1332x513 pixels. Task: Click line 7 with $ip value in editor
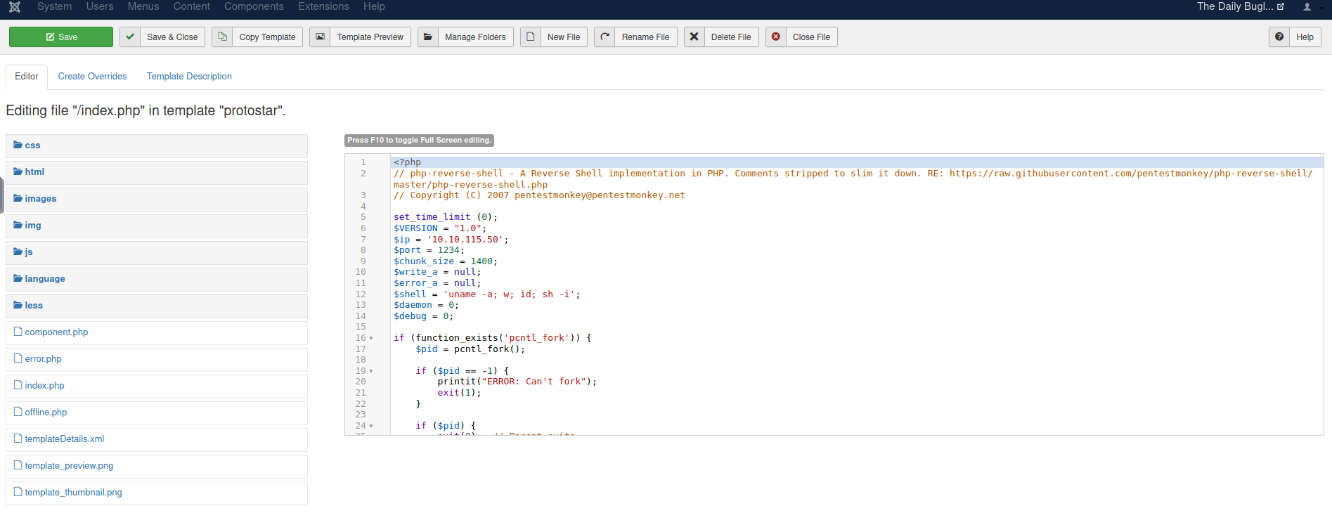451,240
